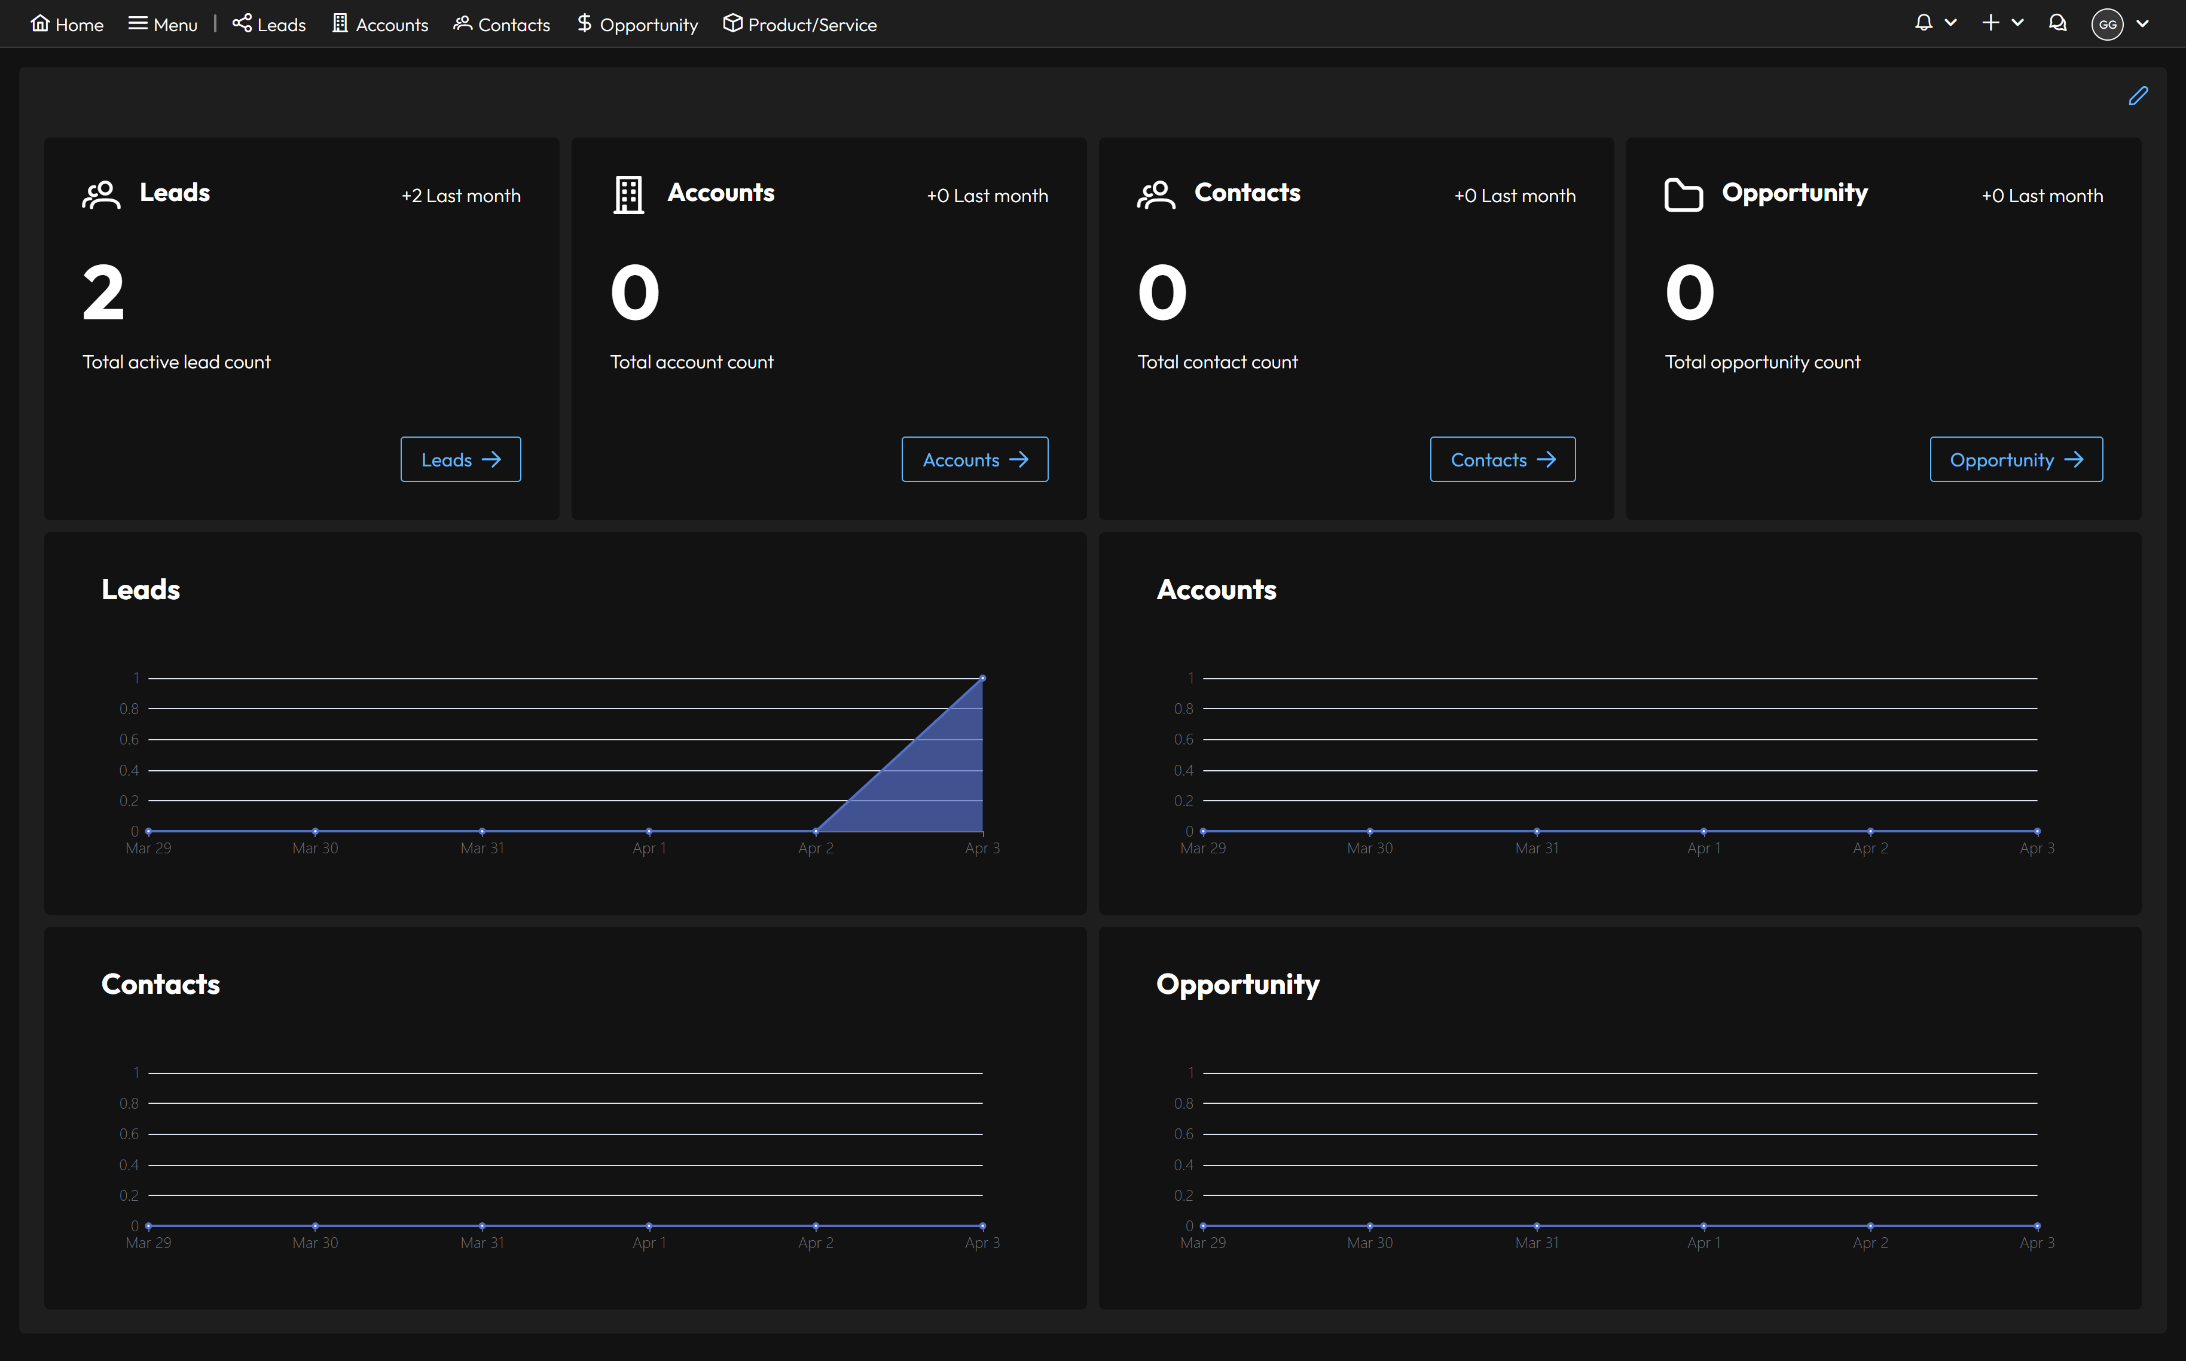2186x1361 pixels.
Task: Go to Home in the navbar
Action: coord(66,25)
